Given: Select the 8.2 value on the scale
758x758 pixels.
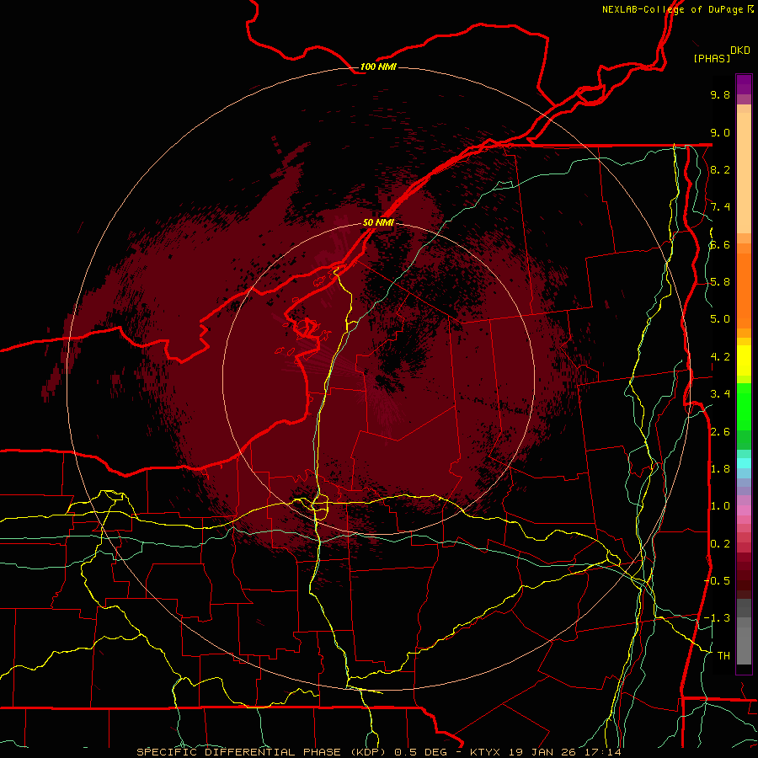Looking at the screenshot, I should 720,169.
